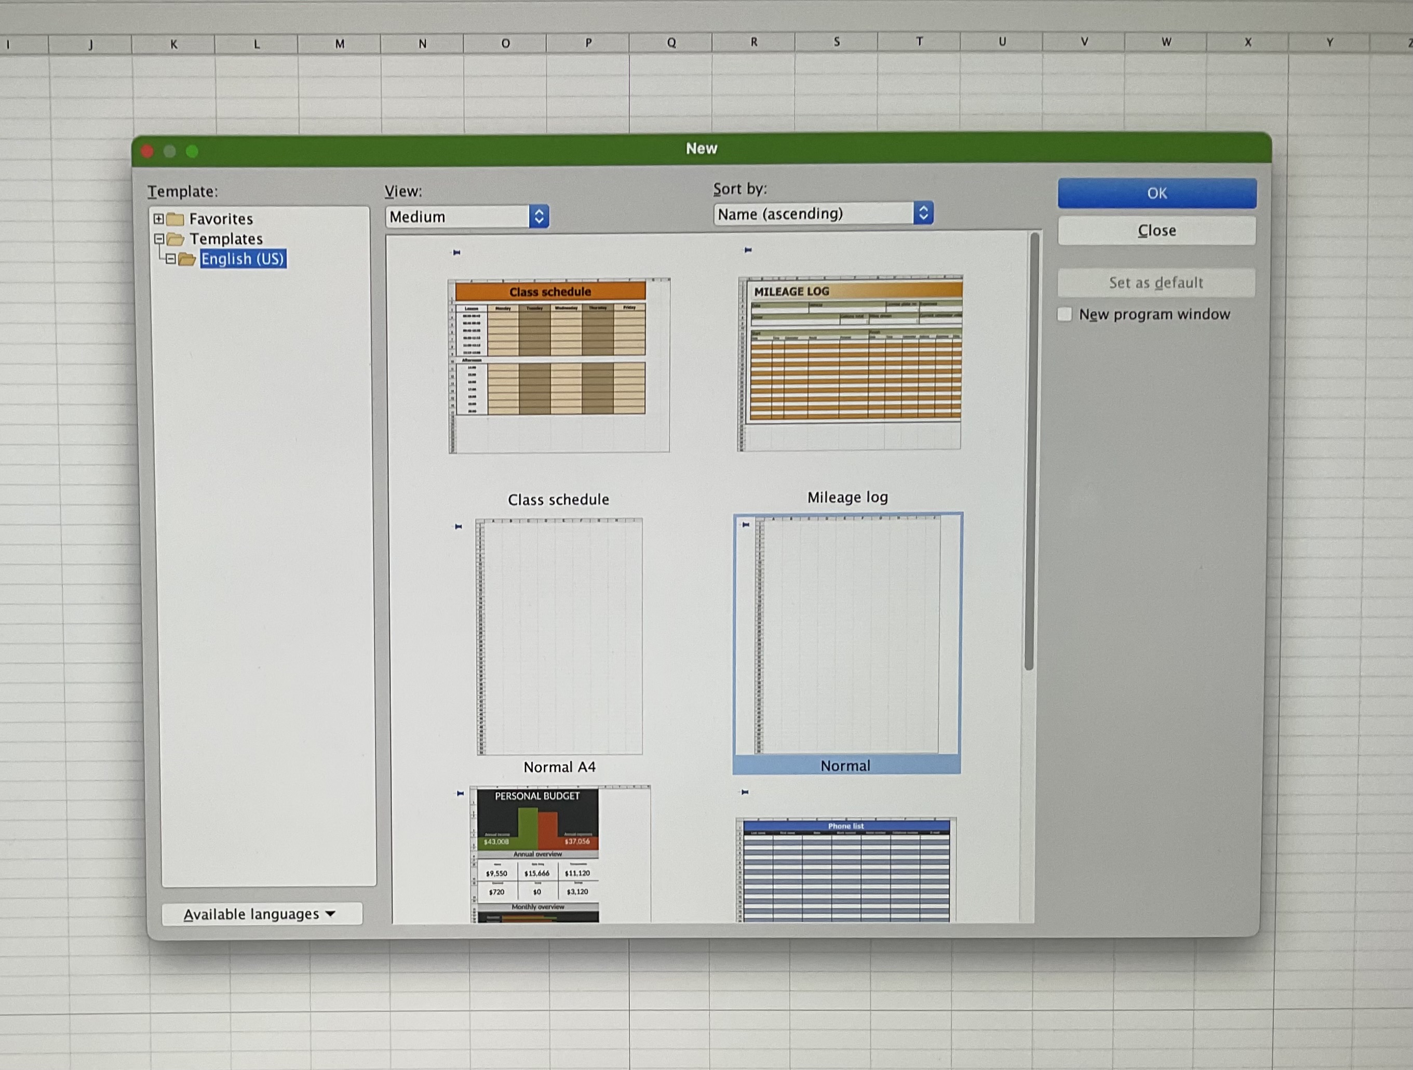The height and width of the screenshot is (1070, 1413).
Task: Click pin icon beside Normal A4 template
Action: (x=458, y=526)
